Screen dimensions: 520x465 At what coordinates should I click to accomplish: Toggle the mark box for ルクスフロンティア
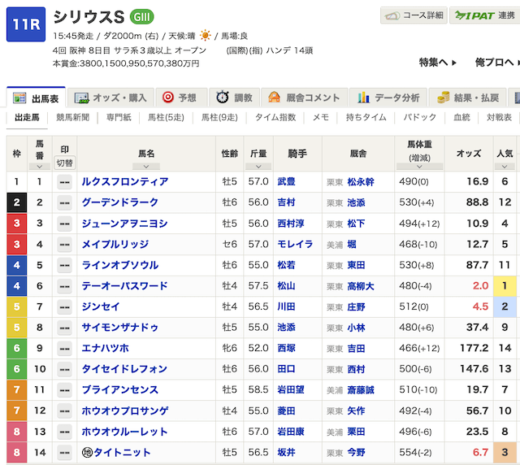click(63, 182)
